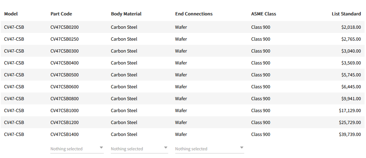Click the ASME Class column header
The height and width of the screenshot is (158, 366).
click(x=264, y=14)
